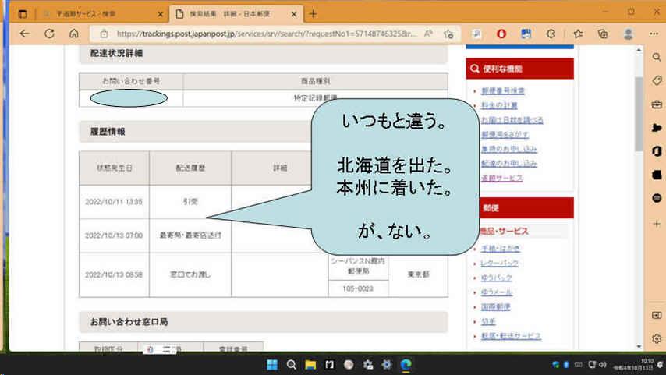This screenshot has width=666, height=375.
Task: Select the 2022/10/11 13:05 date cell
Action: click(x=114, y=202)
